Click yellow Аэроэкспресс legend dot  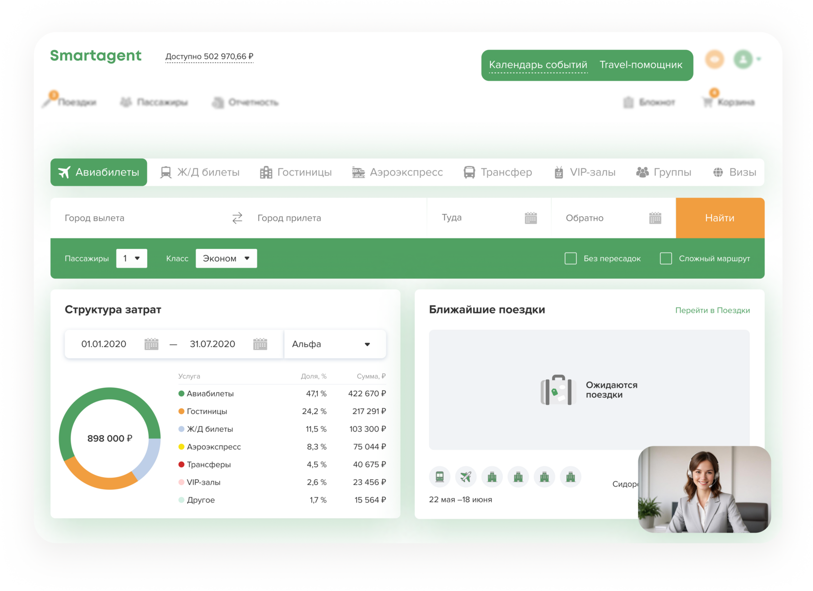(181, 447)
